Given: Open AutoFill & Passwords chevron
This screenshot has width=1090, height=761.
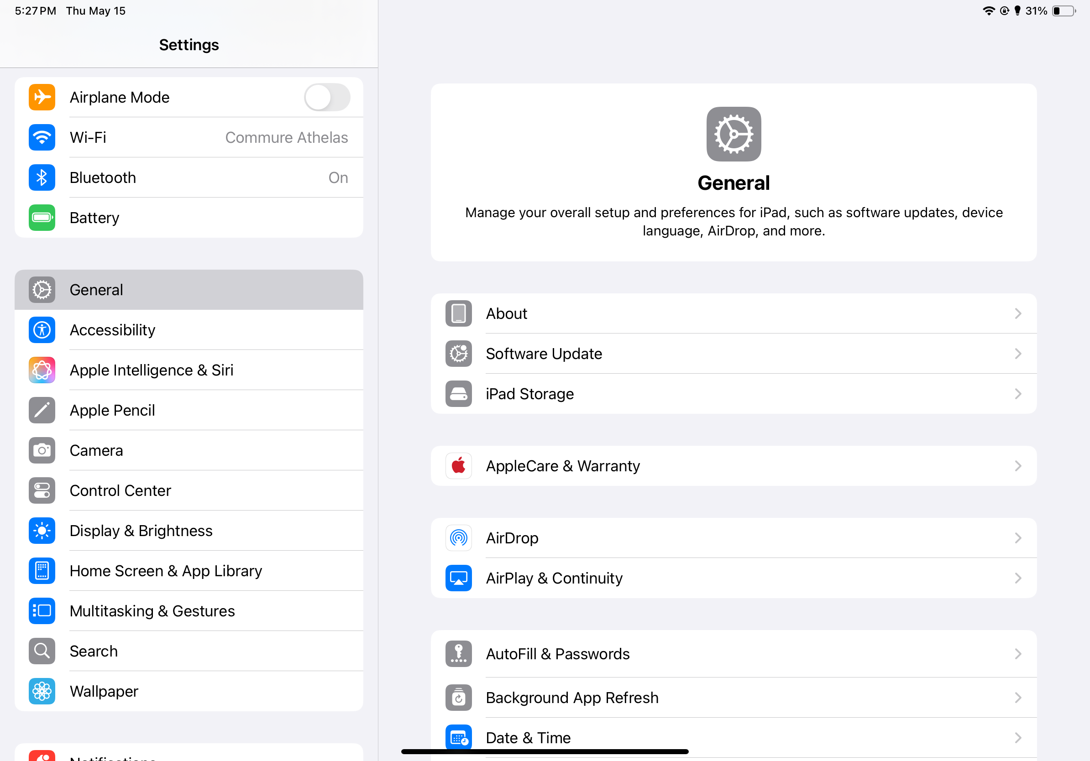Looking at the screenshot, I should [x=1018, y=654].
